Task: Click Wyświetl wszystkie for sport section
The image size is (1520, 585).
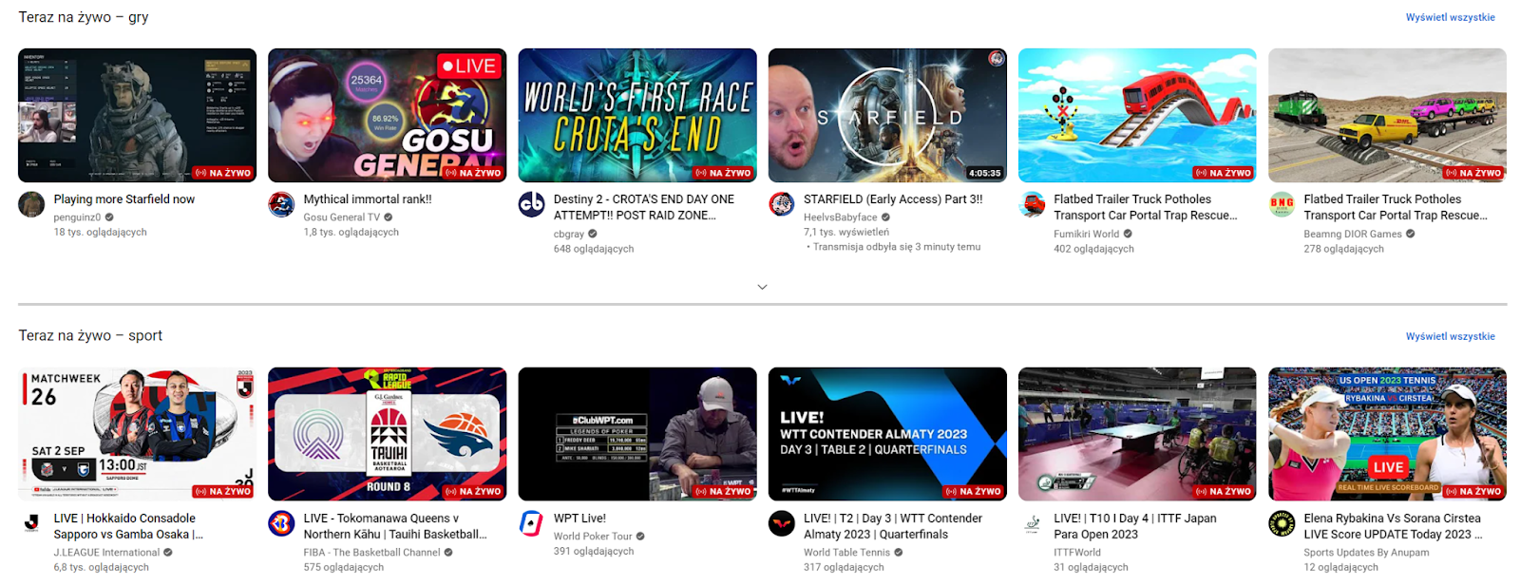Action: [x=1450, y=336]
